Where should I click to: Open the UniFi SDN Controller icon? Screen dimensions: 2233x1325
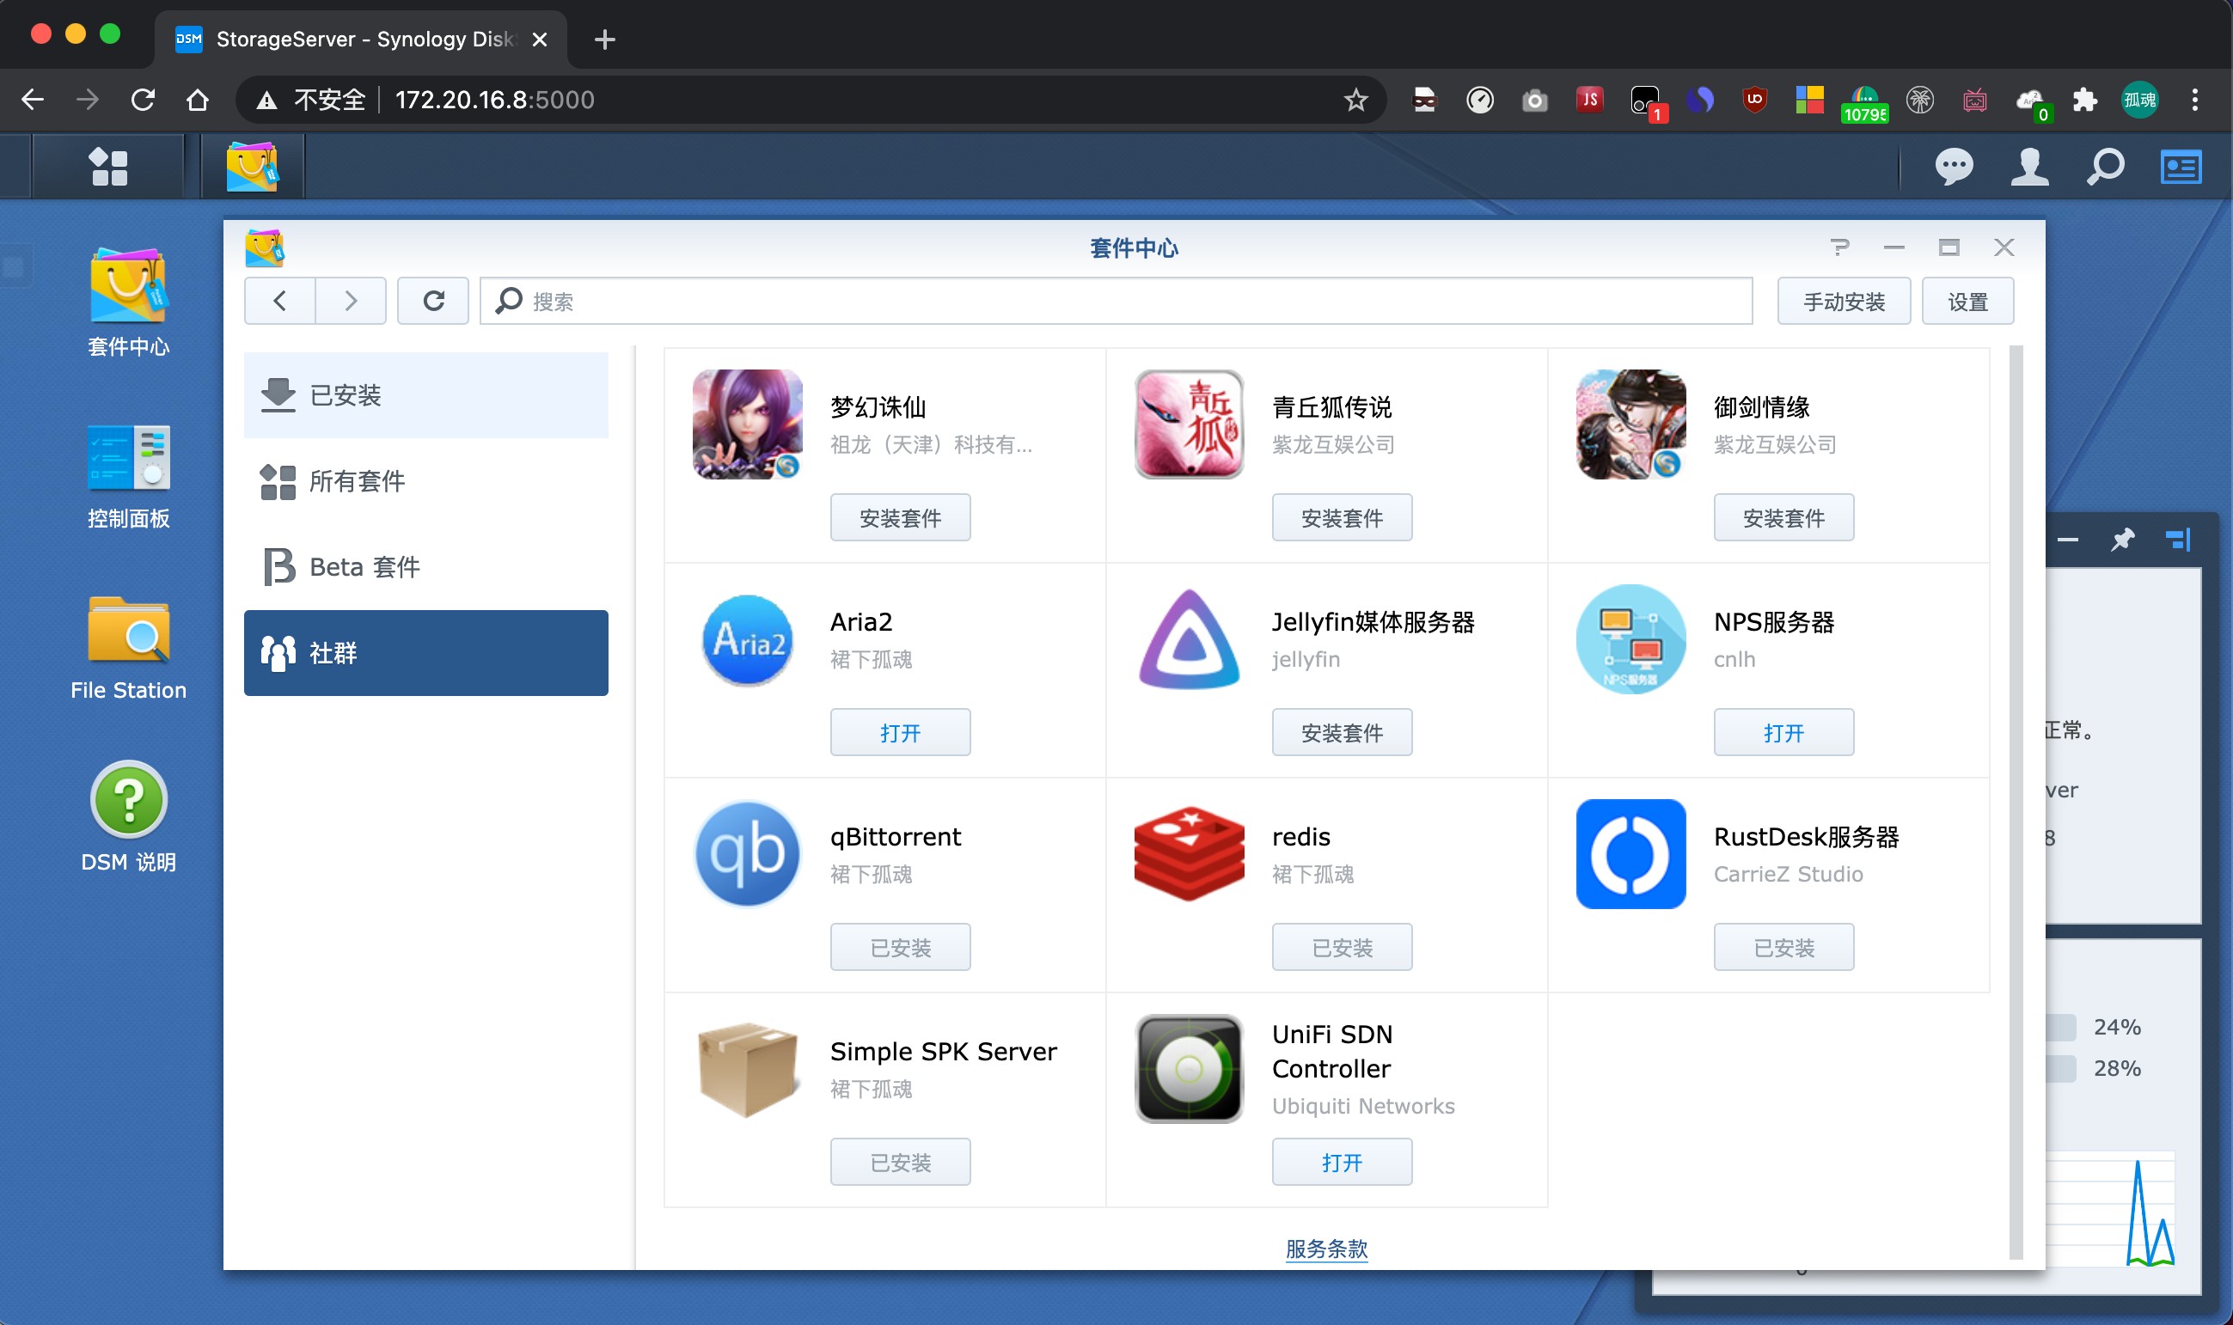point(1189,1069)
